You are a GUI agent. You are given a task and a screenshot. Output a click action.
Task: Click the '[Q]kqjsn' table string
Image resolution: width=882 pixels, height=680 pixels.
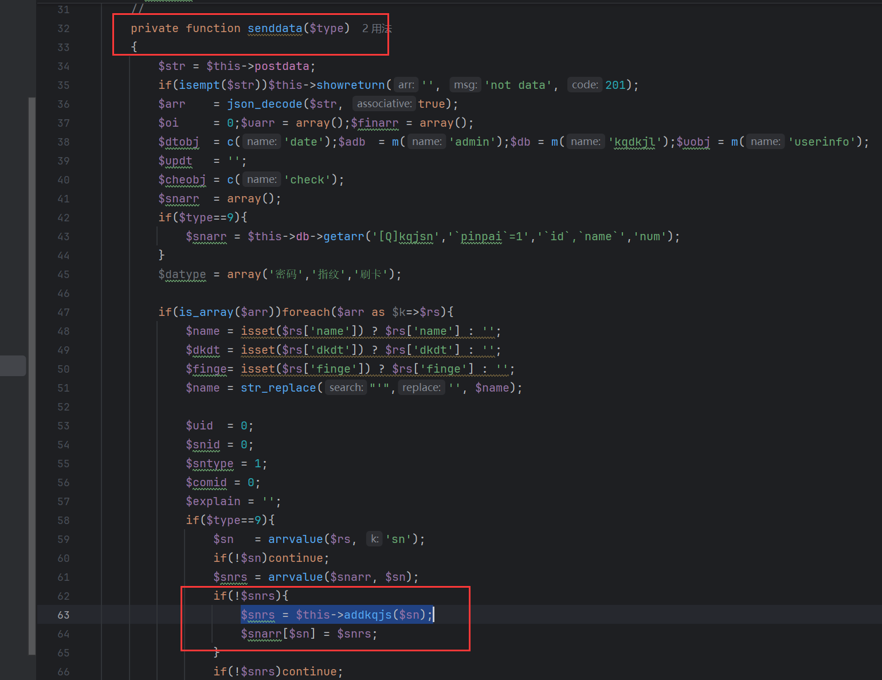[406, 236]
